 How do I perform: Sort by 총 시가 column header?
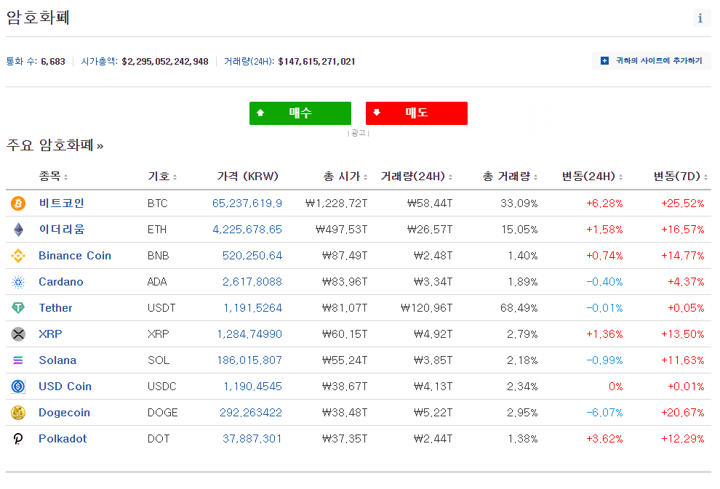point(345,176)
